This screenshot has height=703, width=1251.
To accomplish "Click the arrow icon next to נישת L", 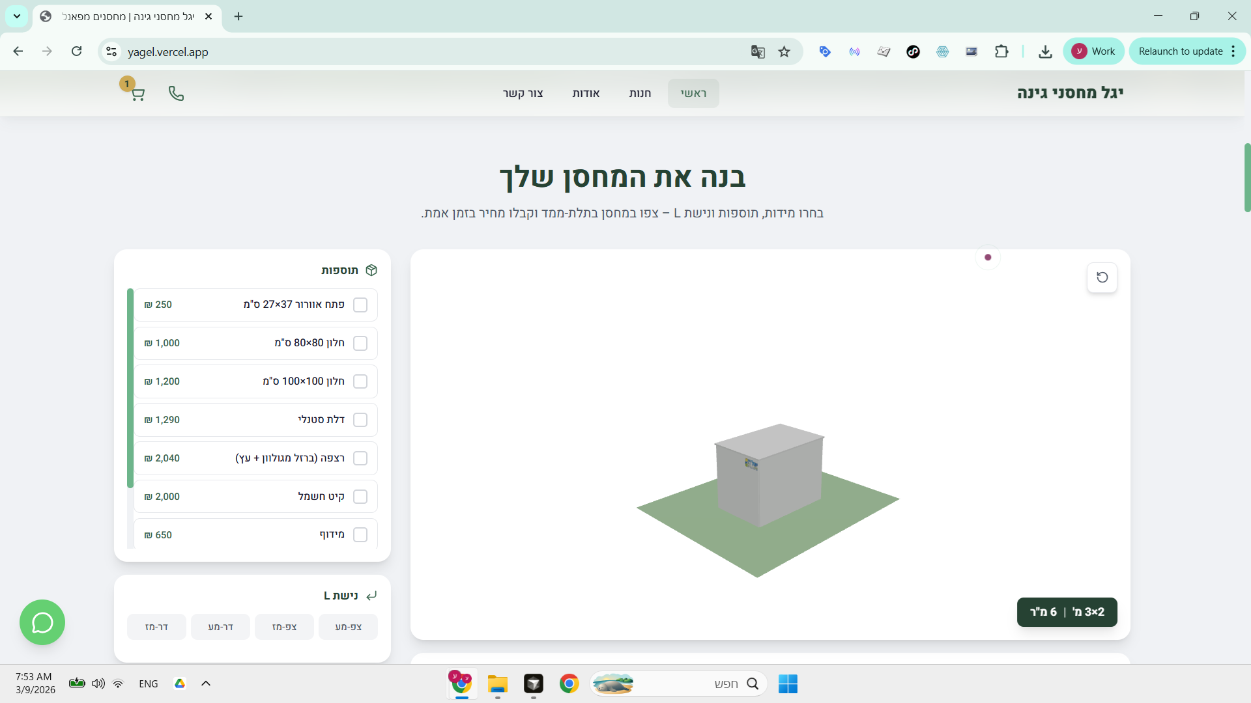I will point(371,595).
